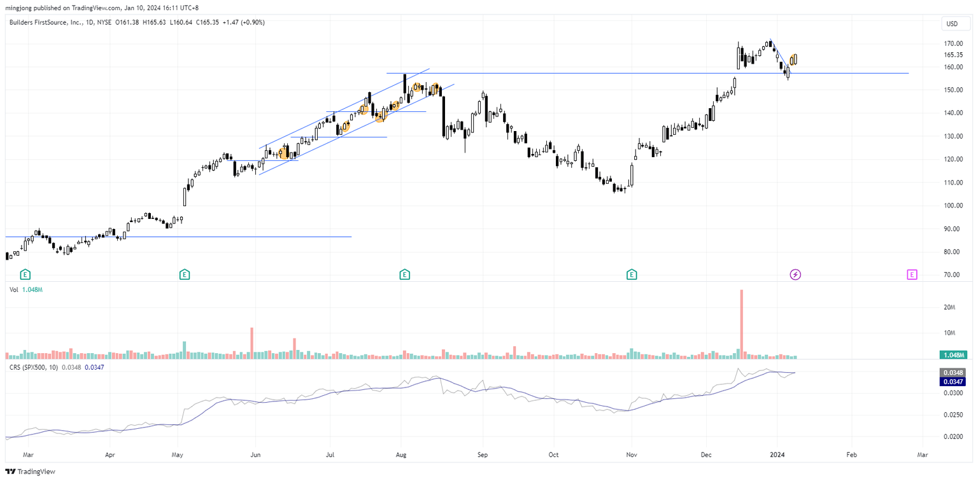Open the Builders FirstSource symbol legend
The image size is (978, 481).
tap(46, 22)
